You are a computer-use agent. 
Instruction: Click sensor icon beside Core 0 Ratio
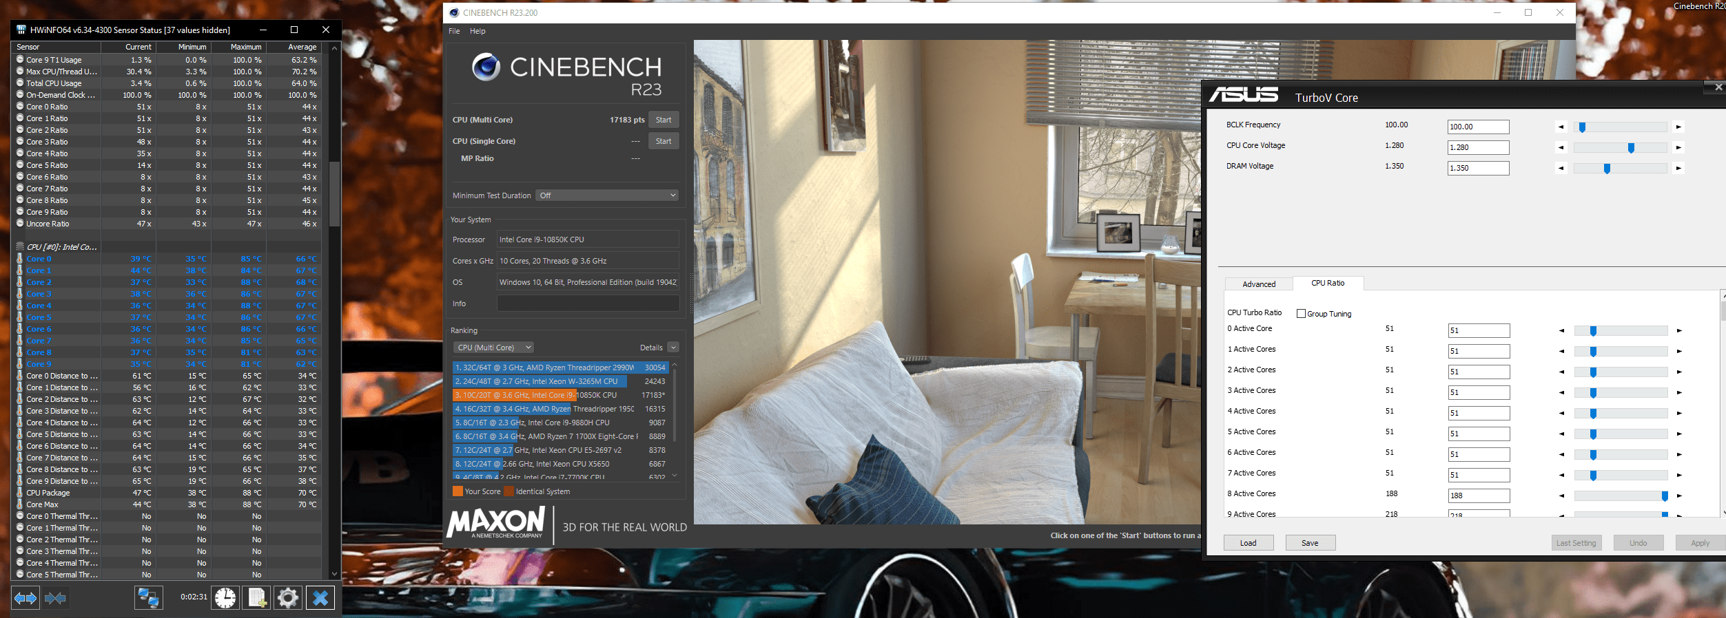coord(20,107)
